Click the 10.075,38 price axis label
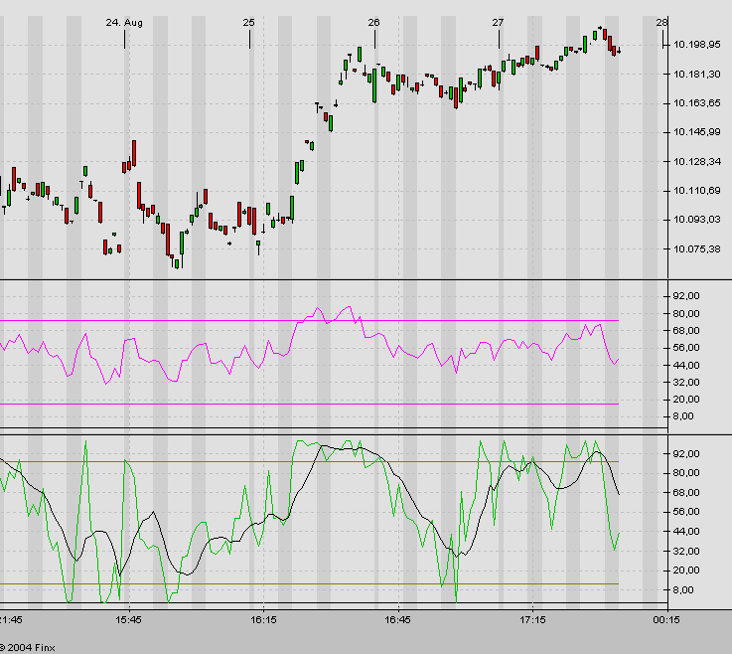The image size is (732, 654). pos(695,248)
